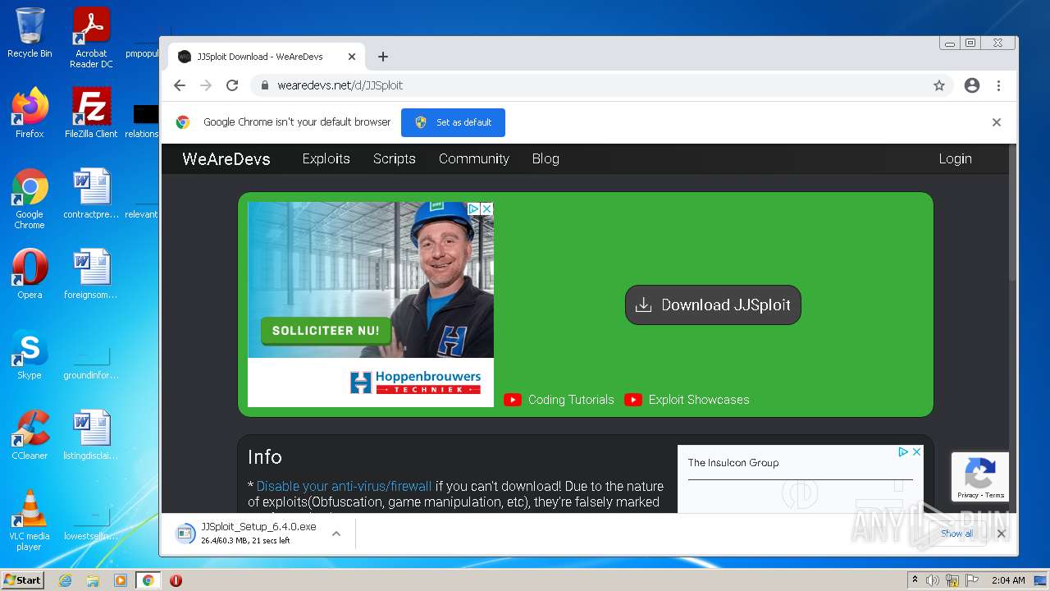The image size is (1050, 591).
Task: Click The Insulcon Group ad text
Action: pos(733,463)
